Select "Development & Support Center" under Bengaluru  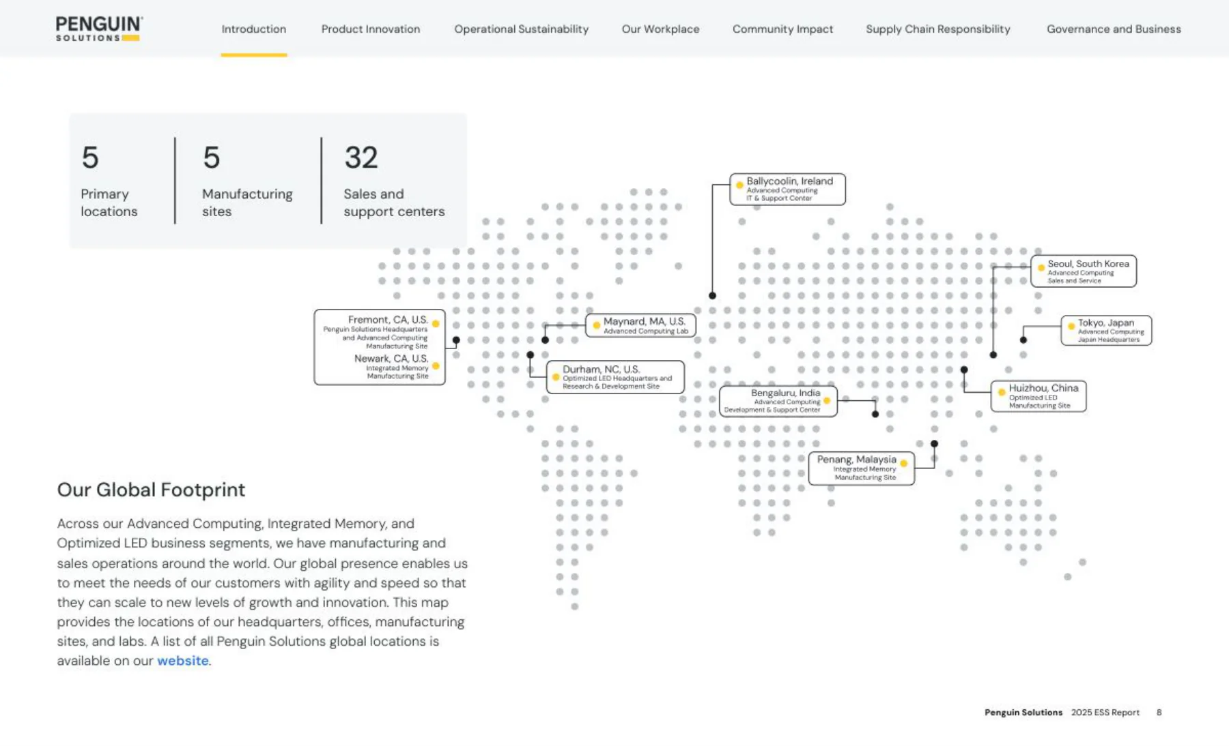(x=772, y=410)
